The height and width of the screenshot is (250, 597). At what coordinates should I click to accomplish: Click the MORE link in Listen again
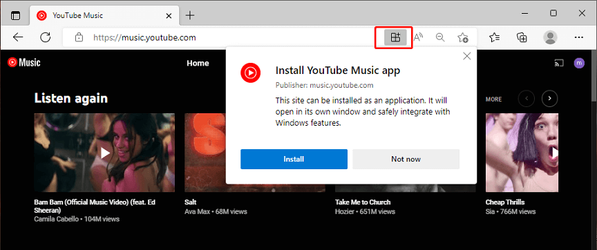[x=494, y=99]
